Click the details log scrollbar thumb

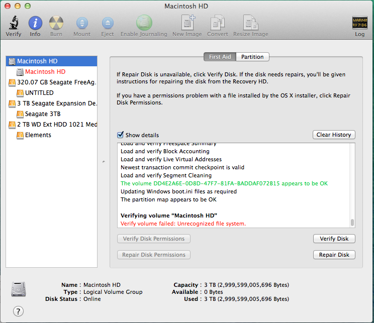(x=352, y=223)
